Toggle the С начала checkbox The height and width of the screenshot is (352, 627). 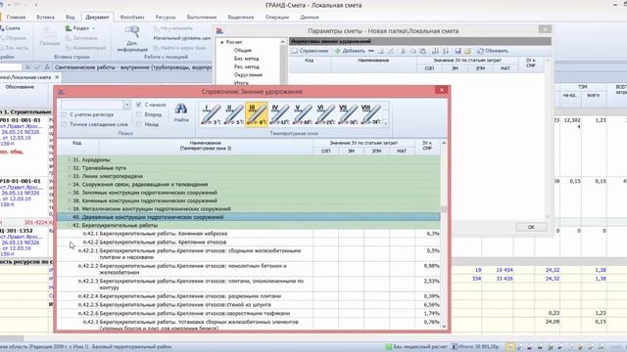tap(138, 105)
